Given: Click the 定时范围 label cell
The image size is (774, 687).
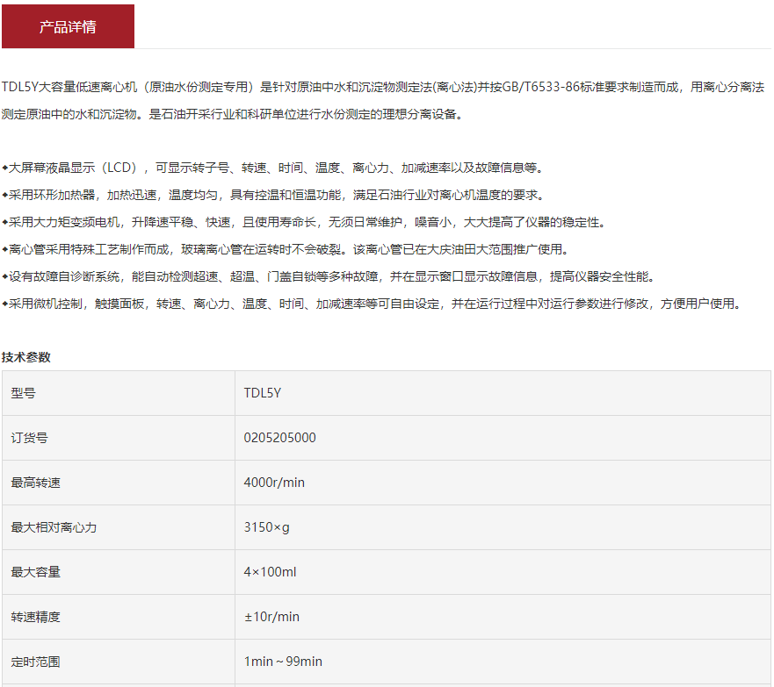Looking at the screenshot, I should 119,662.
